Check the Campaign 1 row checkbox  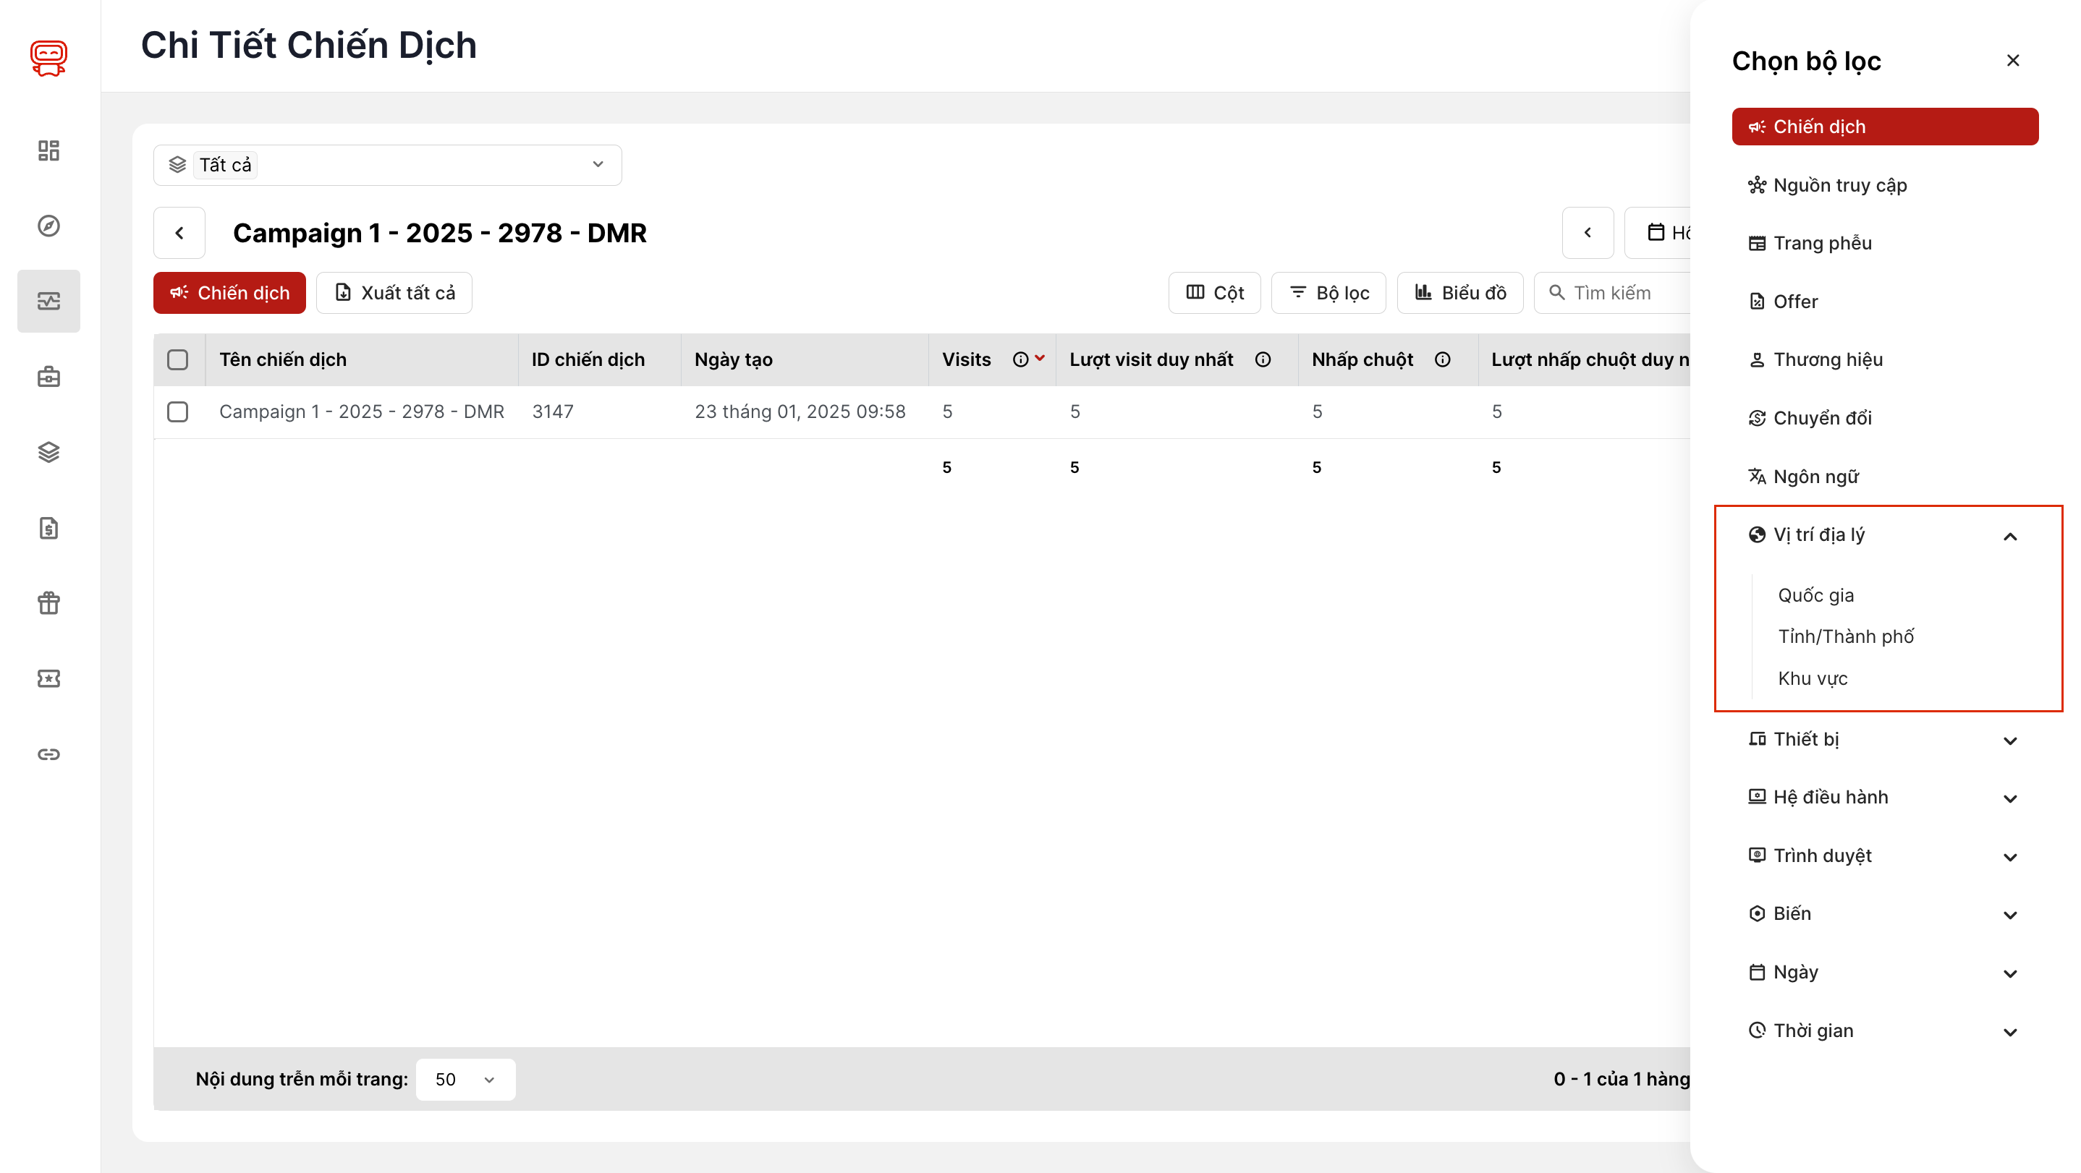point(178,411)
